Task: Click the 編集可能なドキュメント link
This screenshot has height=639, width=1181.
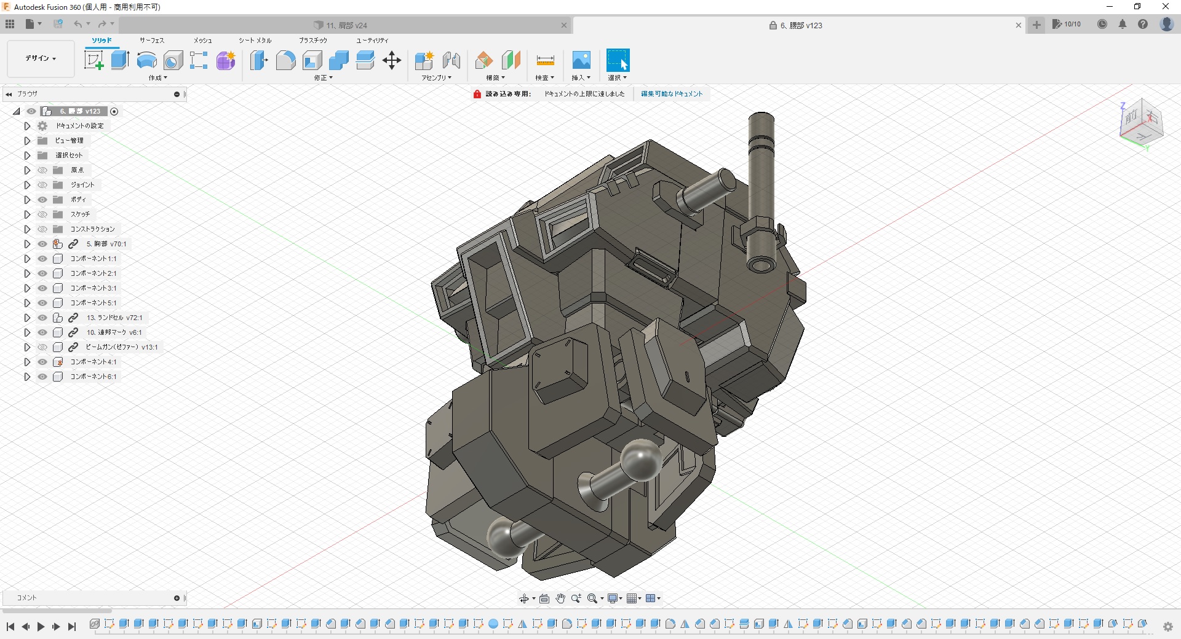Action: 672,94
